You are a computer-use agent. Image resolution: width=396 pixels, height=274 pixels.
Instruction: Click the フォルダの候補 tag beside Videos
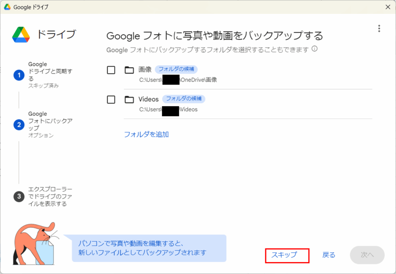click(x=184, y=98)
